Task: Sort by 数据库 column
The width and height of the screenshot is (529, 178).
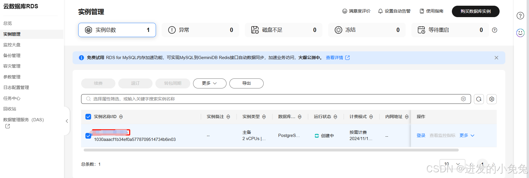Action: pos(300,117)
